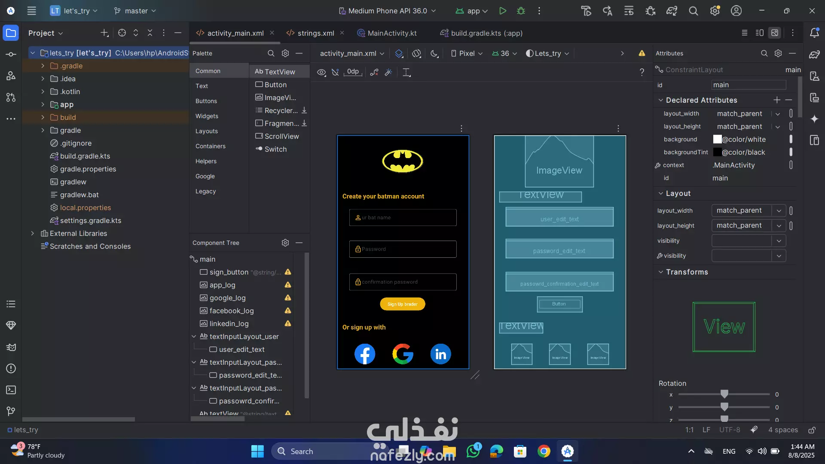Toggle view options eye icon
This screenshot has width=825, height=464.
(x=321, y=72)
